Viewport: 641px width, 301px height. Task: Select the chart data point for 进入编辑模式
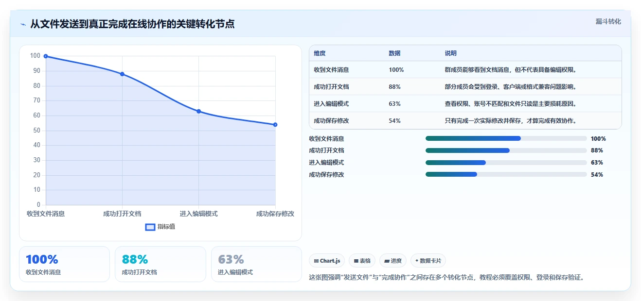198,111
